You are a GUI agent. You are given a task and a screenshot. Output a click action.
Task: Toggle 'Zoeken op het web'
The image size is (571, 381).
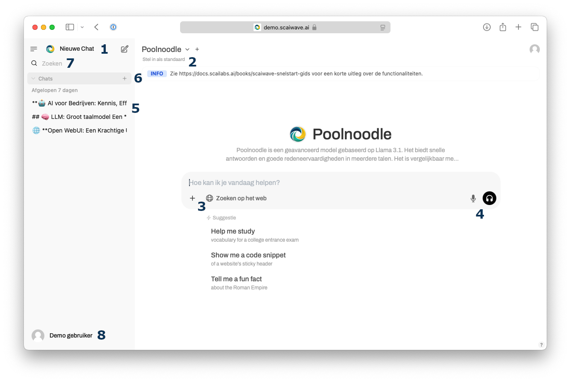236,198
